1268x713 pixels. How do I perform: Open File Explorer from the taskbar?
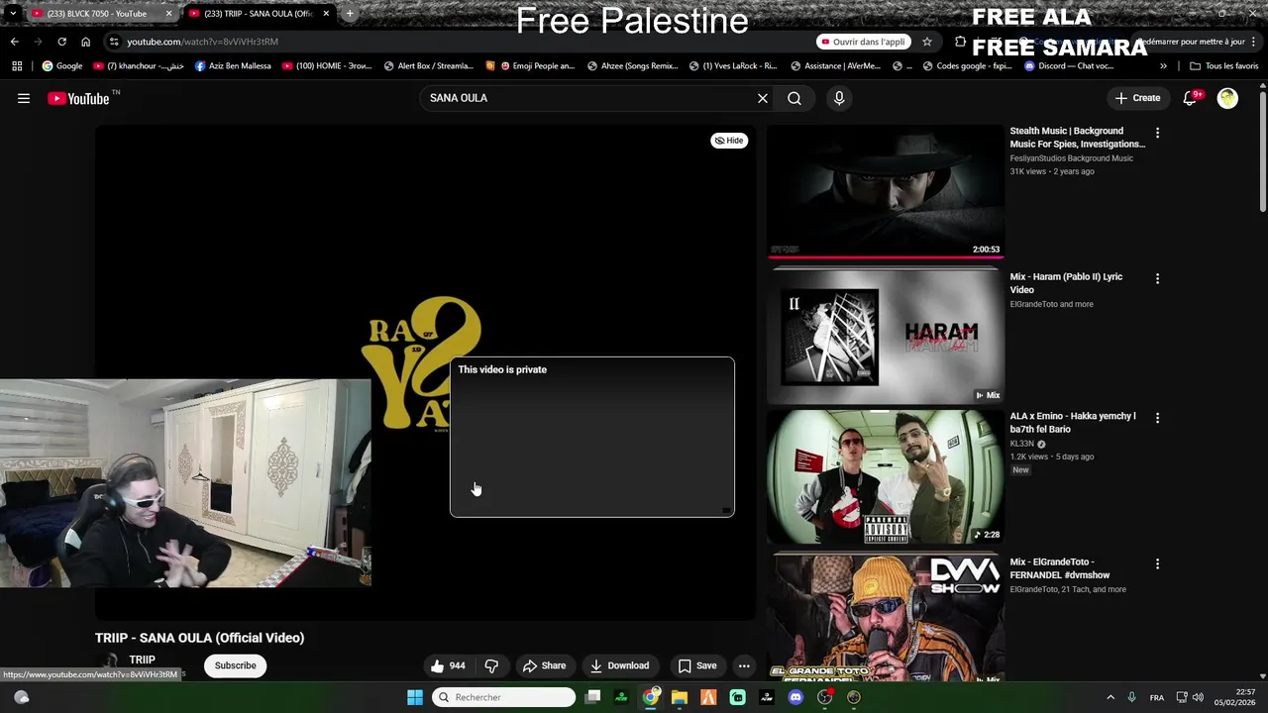click(x=680, y=697)
